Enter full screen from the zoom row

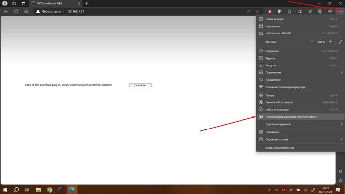[341, 42]
